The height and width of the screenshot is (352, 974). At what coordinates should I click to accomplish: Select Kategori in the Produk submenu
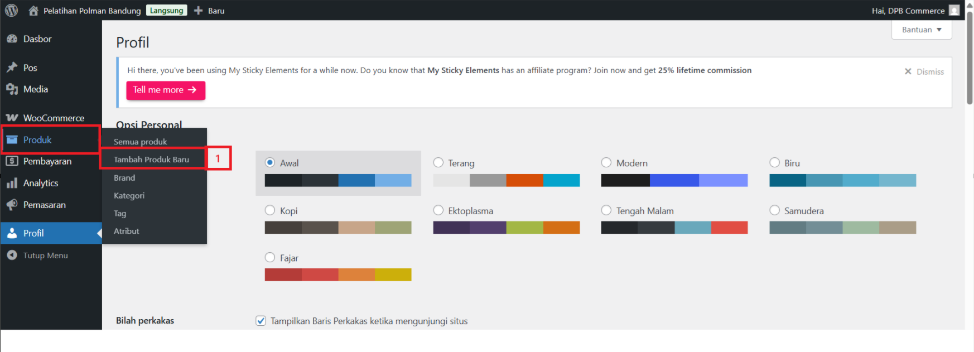129,196
